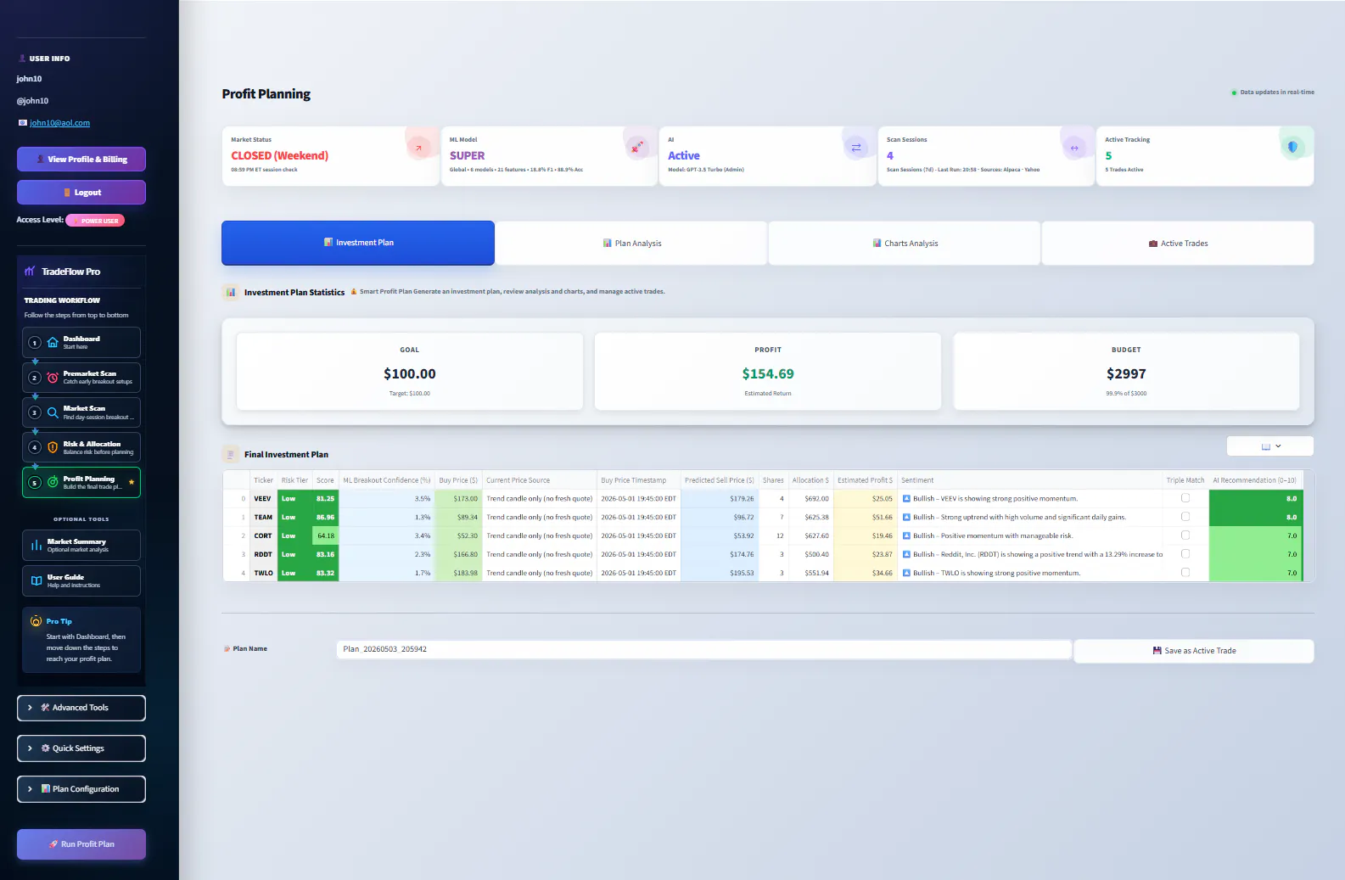Screen dimensions: 1345x880
Task: Click the POWER USER access badge
Action: tap(95, 221)
